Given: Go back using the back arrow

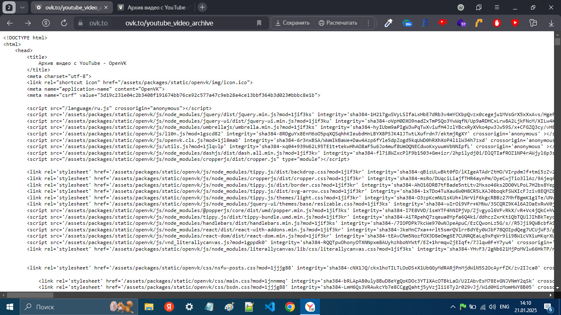Looking at the screenshot, I should tap(10, 23).
